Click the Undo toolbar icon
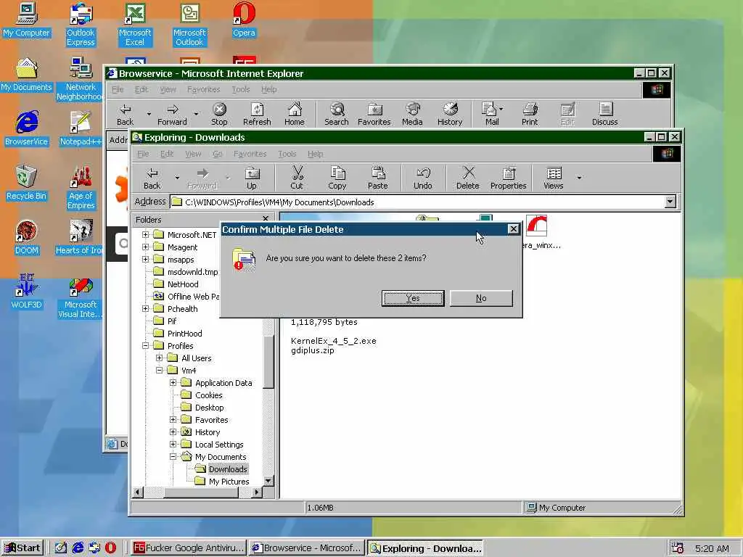This screenshot has width=743, height=557. point(423,178)
